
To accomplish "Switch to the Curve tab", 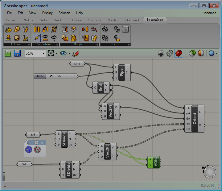I will tap(77, 20).
